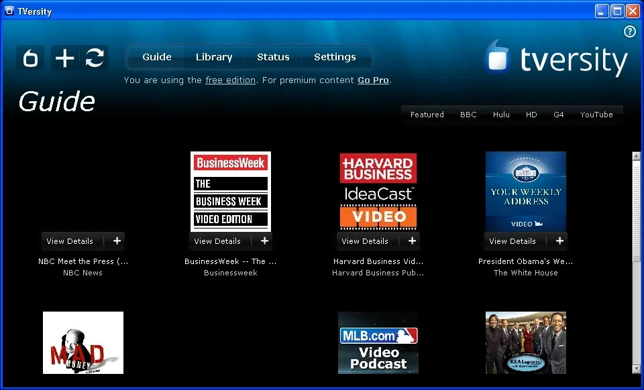Add BusinessWeek feed with plus icon
This screenshot has width=644, height=390.
pos(264,241)
